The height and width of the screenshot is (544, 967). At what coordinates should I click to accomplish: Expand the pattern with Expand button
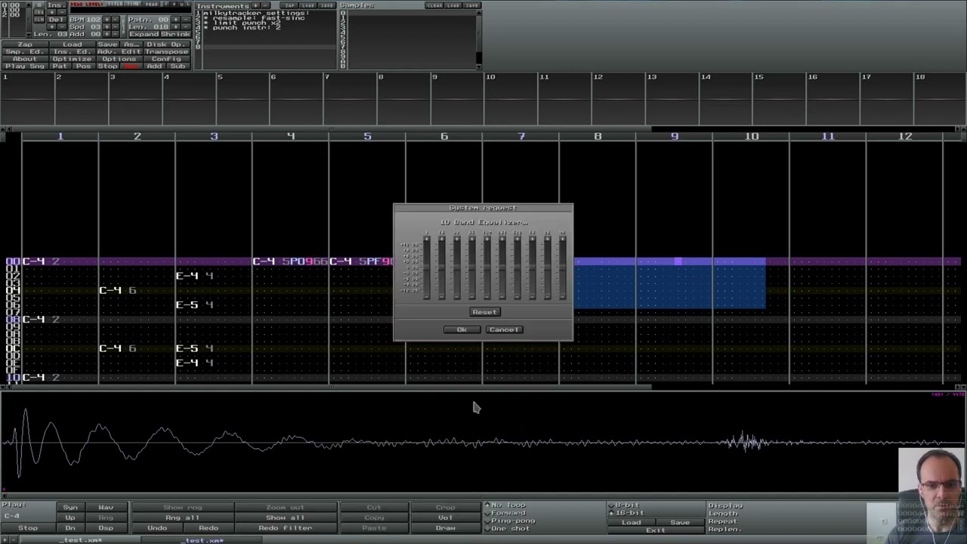click(x=143, y=34)
